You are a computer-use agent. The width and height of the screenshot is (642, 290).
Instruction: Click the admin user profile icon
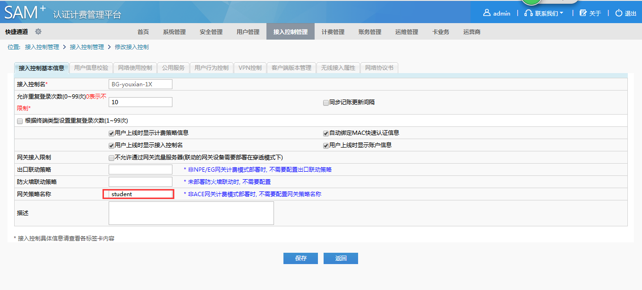pos(487,13)
